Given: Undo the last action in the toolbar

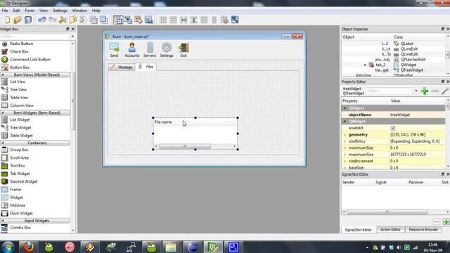Looking at the screenshot, I should pyautogui.click(x=42, y=20).
